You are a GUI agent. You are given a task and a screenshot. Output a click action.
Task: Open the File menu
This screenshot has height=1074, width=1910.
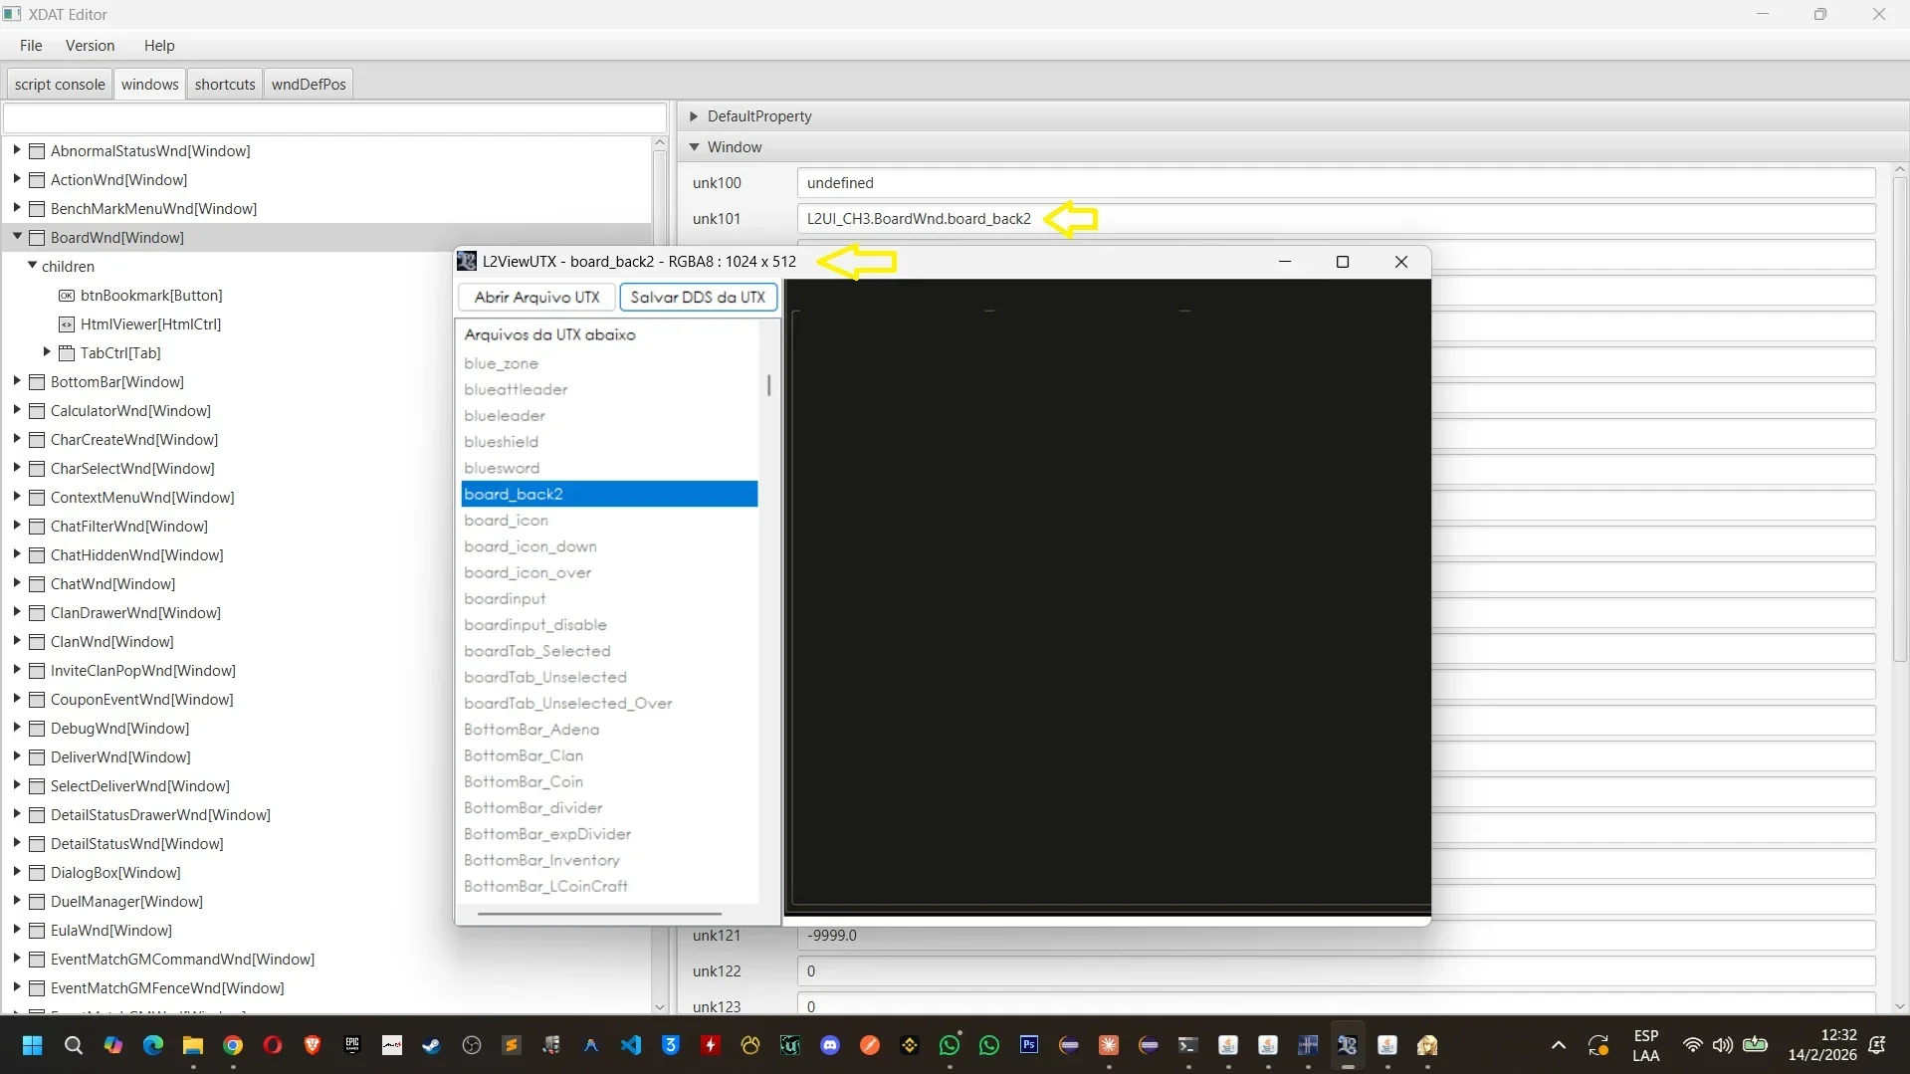[x=31, y=46]
